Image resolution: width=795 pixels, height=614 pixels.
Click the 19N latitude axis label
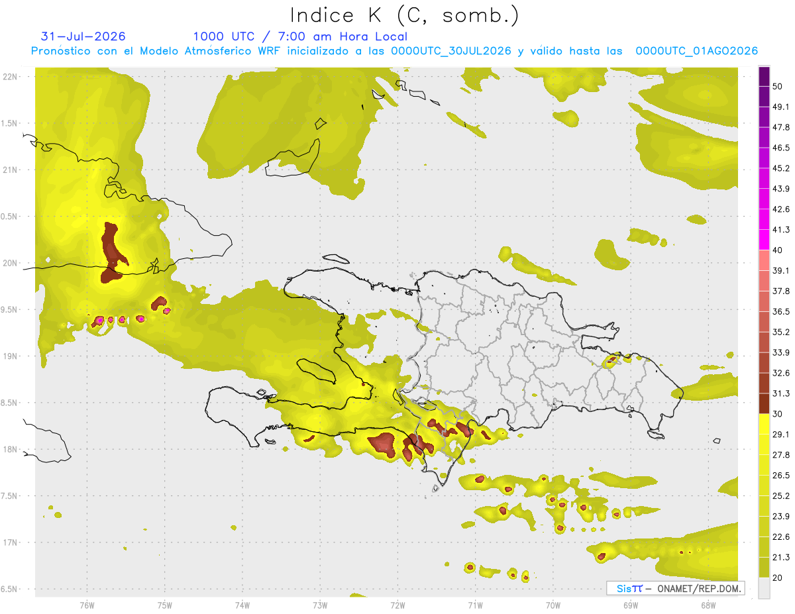(x=11, y=356)
